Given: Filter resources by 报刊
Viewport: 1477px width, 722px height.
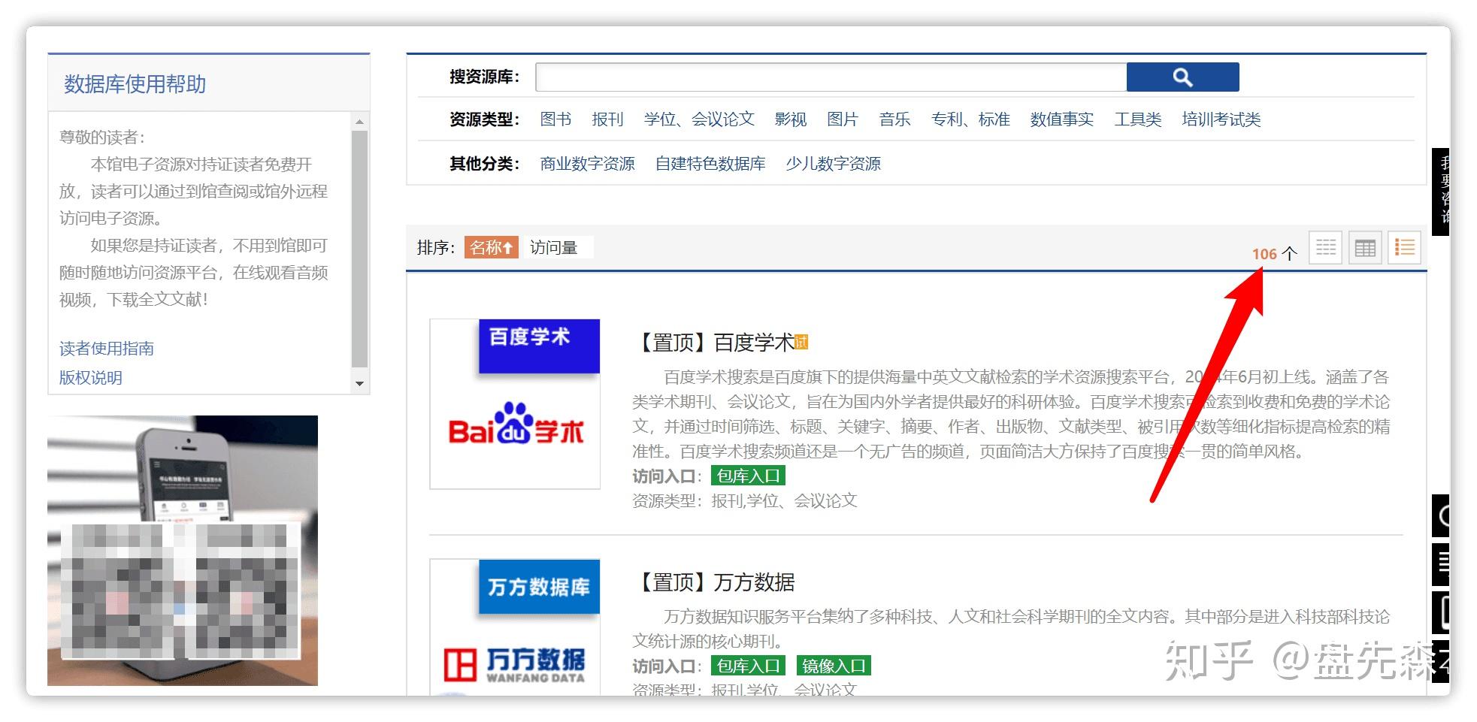Looking at the screenshot, I should (607, 119).
